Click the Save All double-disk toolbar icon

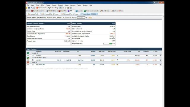click(x=32, y=8)
